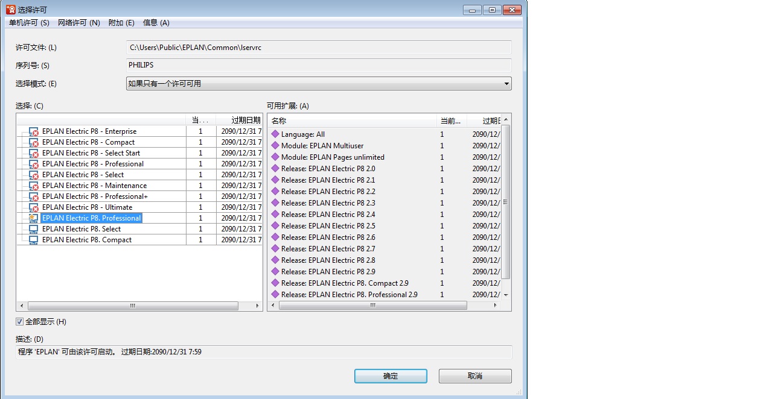The image size is (769, 399).
Task: Open the 网络许可 menu
Action: pyautogui.click(x=79, y=23)
